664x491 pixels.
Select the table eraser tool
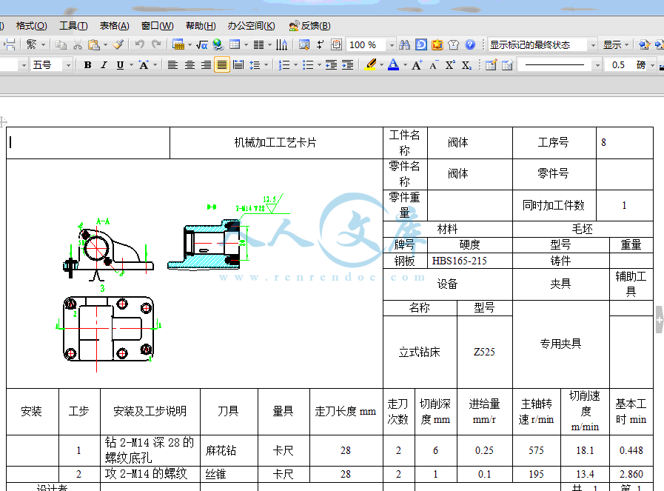point(507,65)
